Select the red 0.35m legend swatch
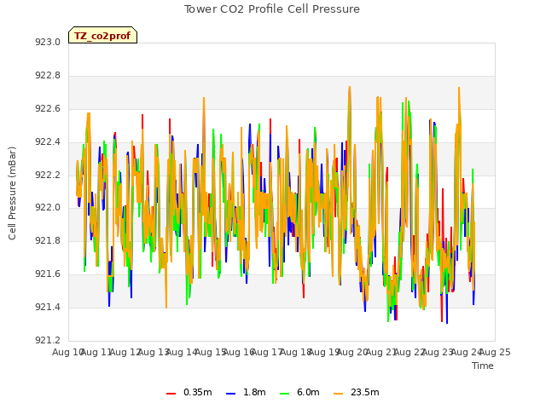This screenshot has height=409, width=546. pos(171,394)
